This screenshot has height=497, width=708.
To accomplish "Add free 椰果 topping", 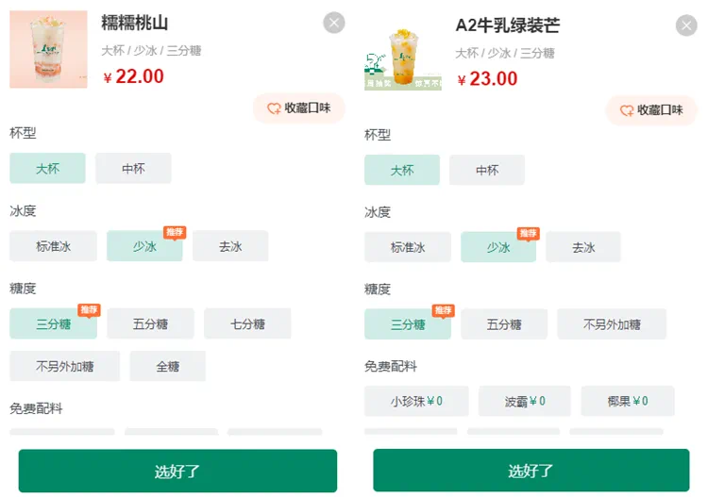I will pyautogui.click(x=628, y=401).
